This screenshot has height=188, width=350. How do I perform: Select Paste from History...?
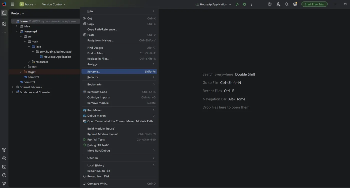coord(119,40)
